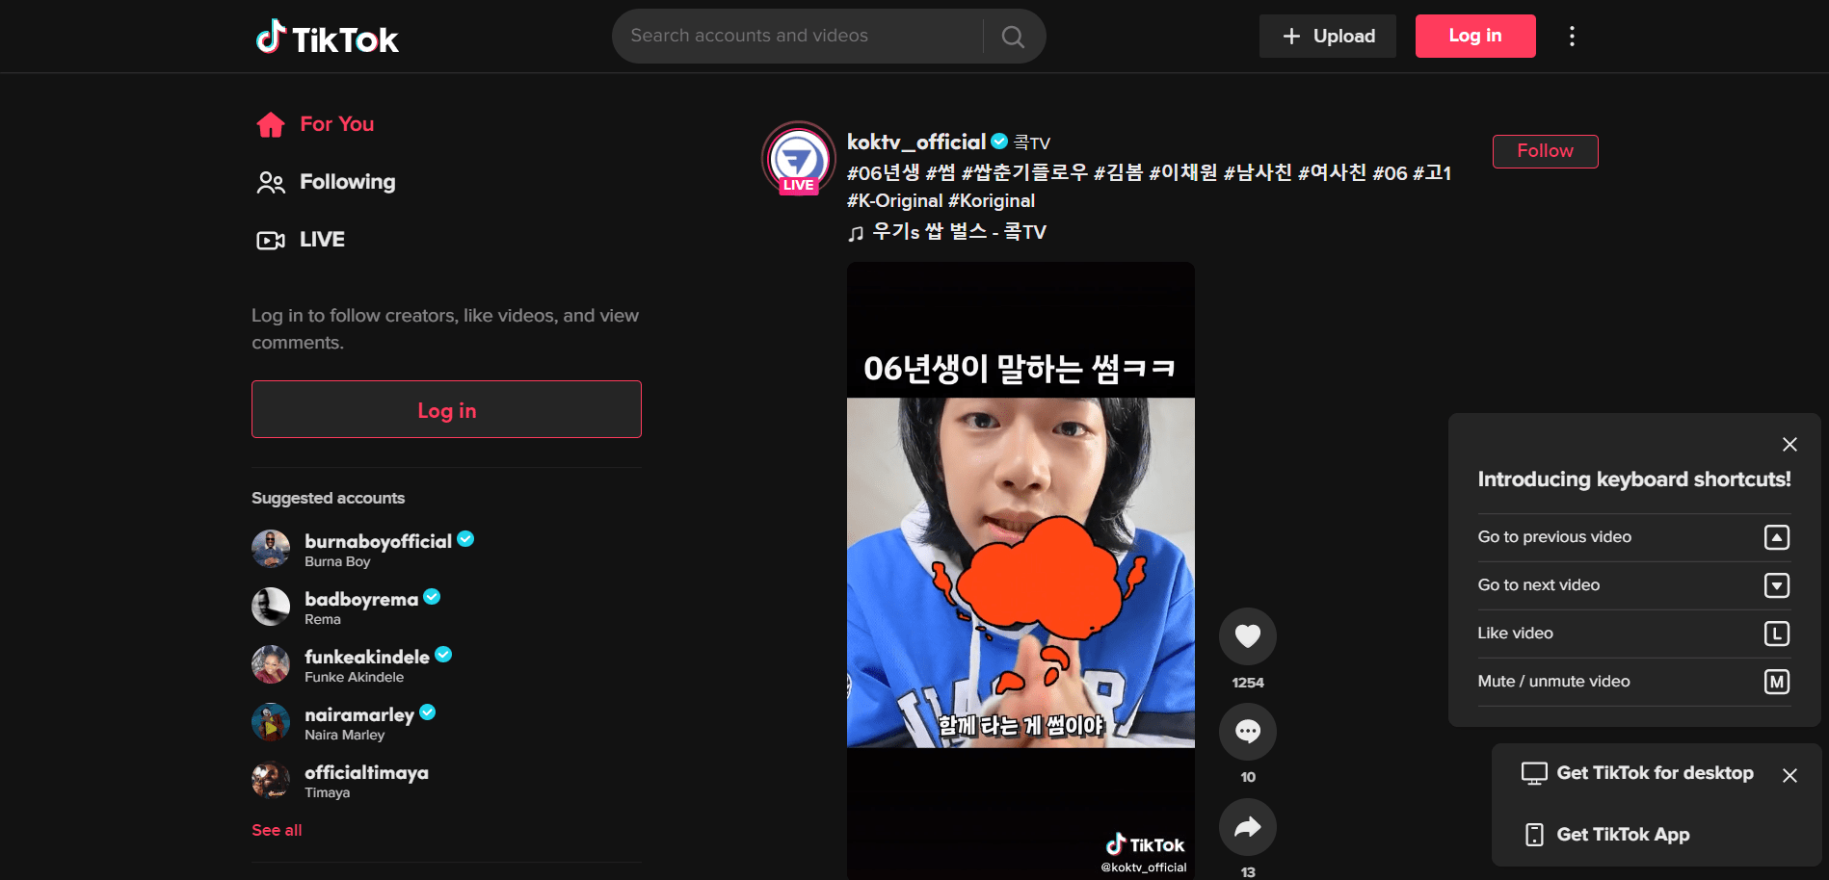Click the TikTok logo
Screen dimensions: 1829x880
pyautogui.click(x=327, y=37)
